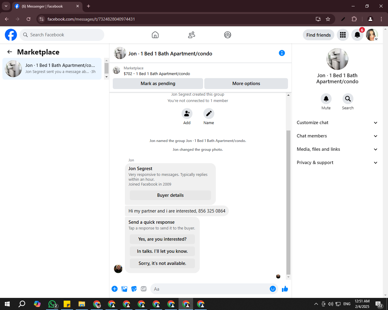Open the notifications bell with badge 6

(x=357, y=35)
